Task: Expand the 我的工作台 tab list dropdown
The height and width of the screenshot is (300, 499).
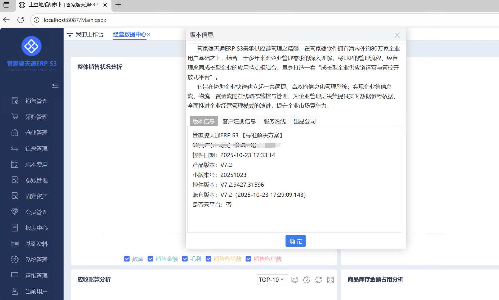Action: (70, 35)
